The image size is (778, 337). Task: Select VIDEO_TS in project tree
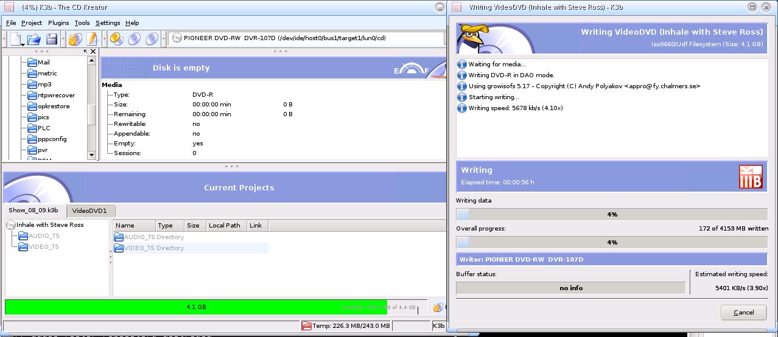44,247
